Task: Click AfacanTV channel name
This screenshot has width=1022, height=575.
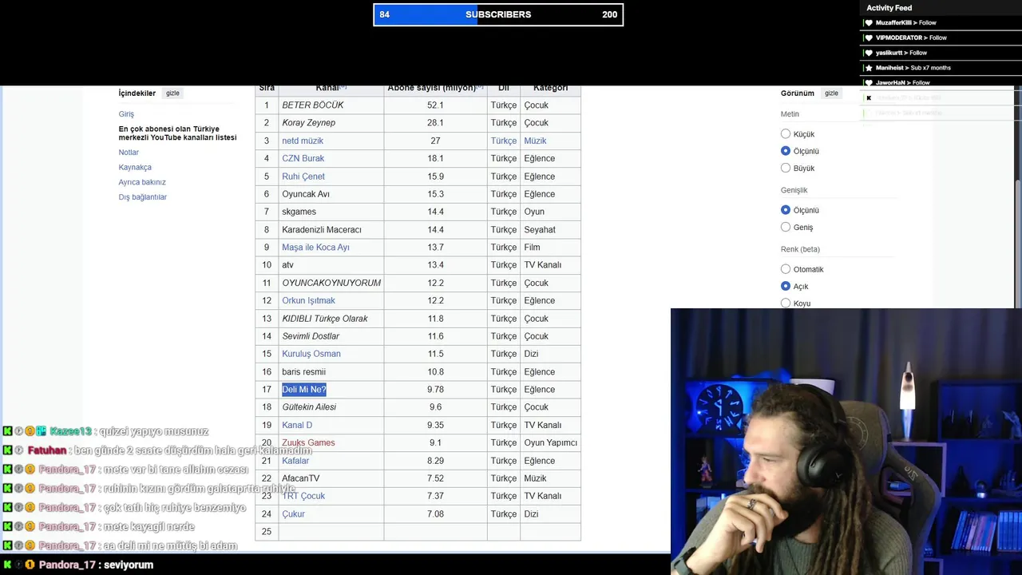Action: (x=301, y=478)
